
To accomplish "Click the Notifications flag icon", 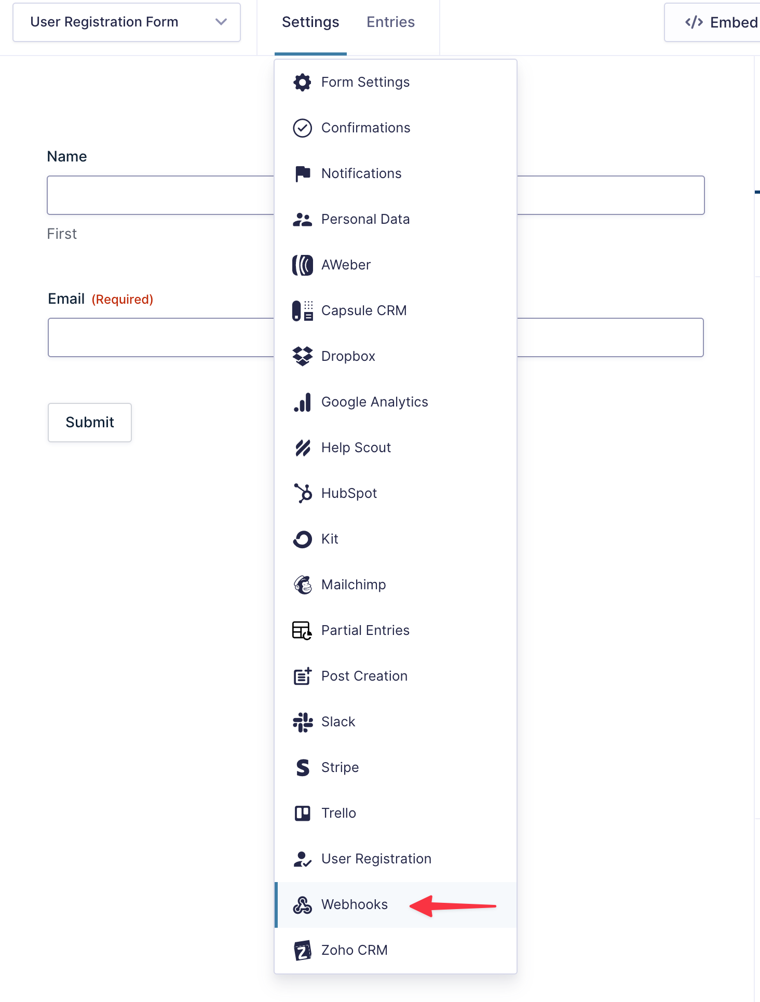I will point(302,173).
